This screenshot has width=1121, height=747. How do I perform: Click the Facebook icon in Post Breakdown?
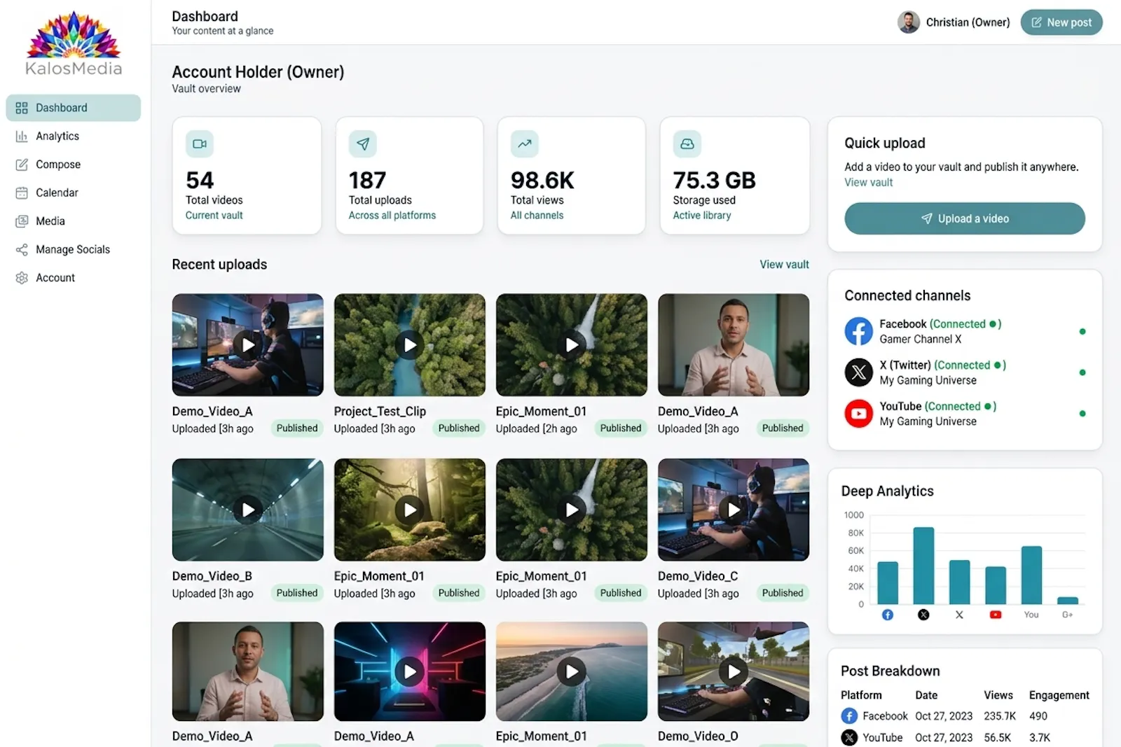coord(849,716)
